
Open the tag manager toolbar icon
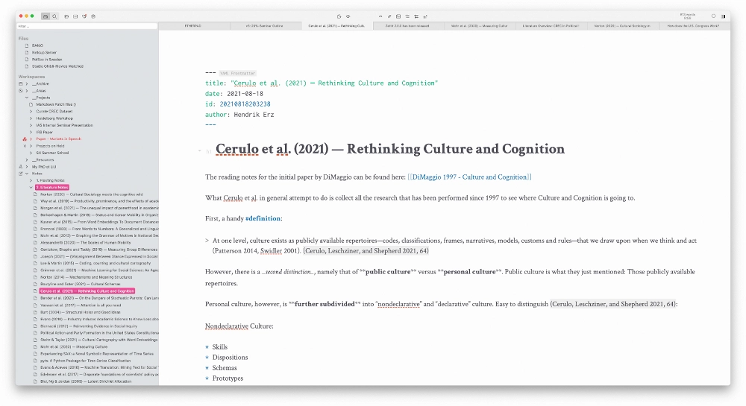pos(84,16)
